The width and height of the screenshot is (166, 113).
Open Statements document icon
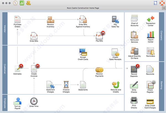pyautogui.click(x=83, y=84)
